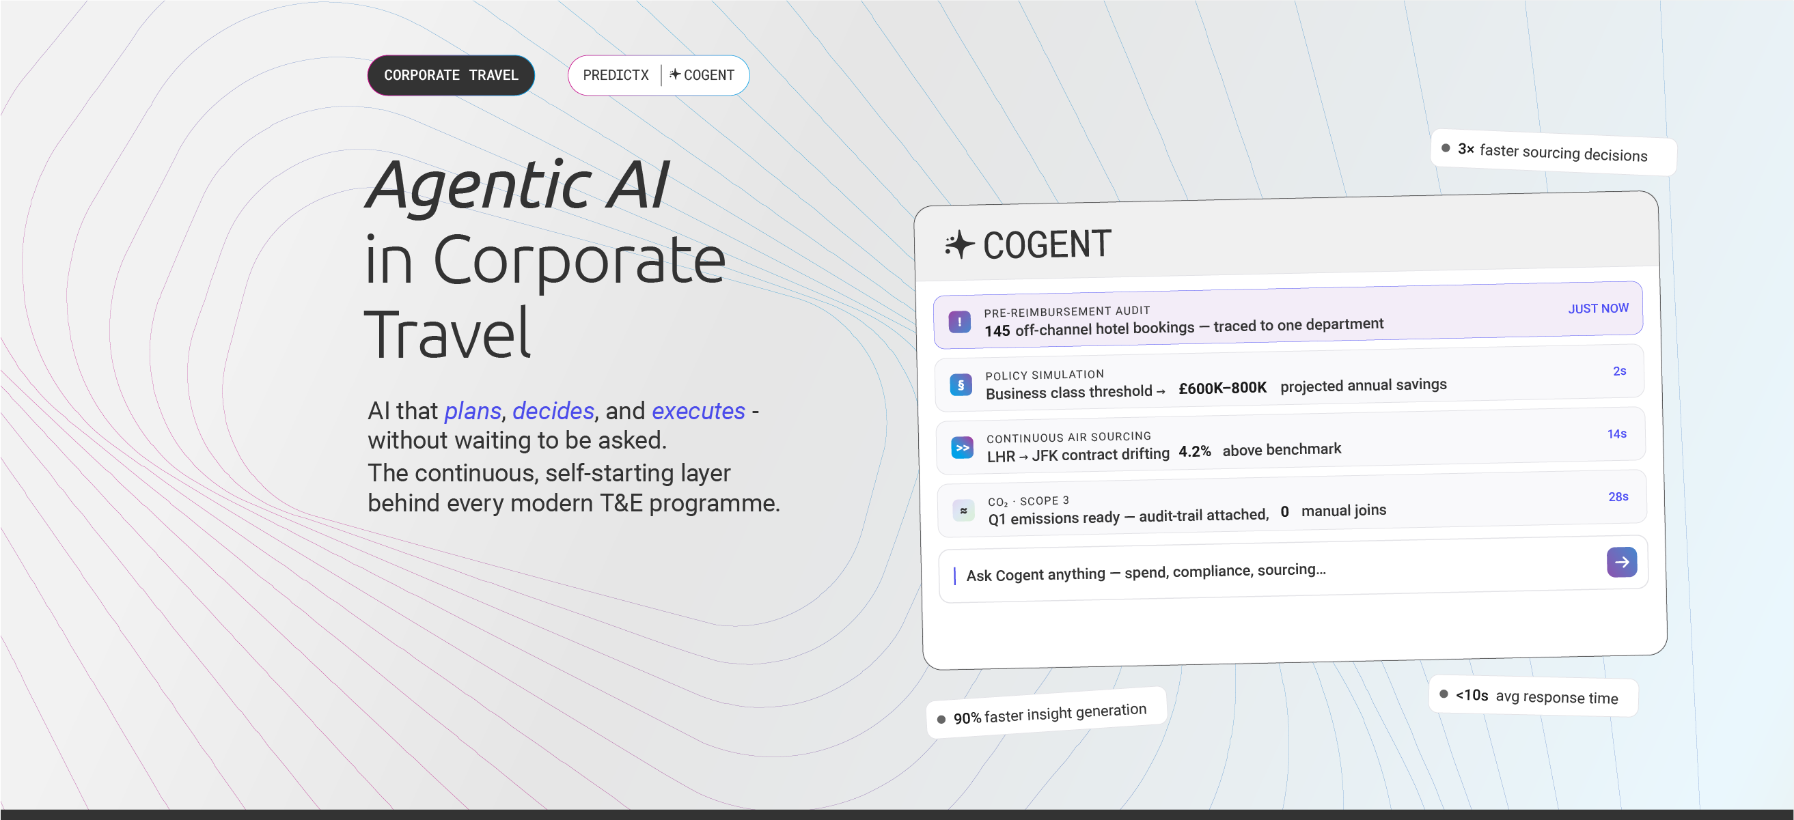Click the italic word 'executes'
This screenshot has height=820, width=1794.
(x=698, y=411)
